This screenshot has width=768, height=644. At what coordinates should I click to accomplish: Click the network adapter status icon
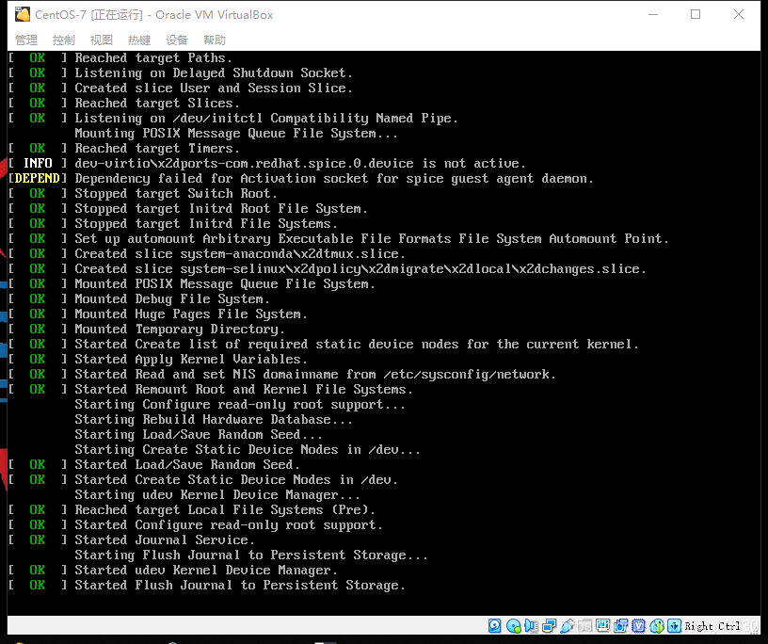550,626
